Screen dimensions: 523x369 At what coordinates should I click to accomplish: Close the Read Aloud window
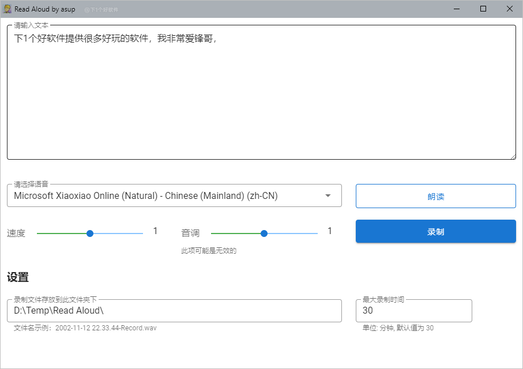click(x=510, y=9)
